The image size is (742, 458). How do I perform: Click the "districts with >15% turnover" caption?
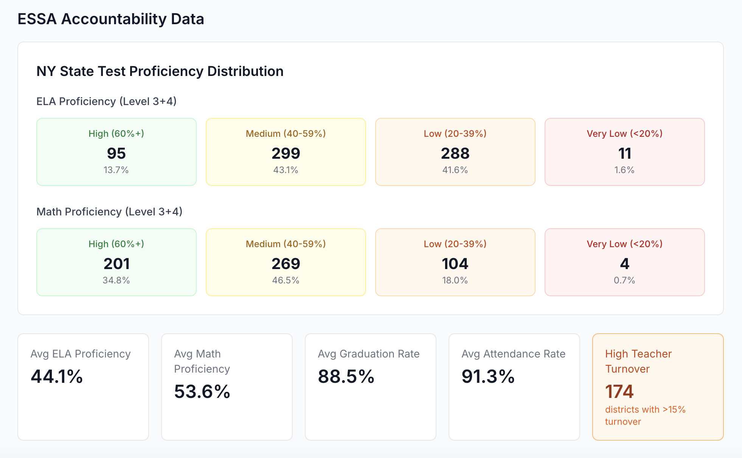pyautogui.click(x=645, y=416)
